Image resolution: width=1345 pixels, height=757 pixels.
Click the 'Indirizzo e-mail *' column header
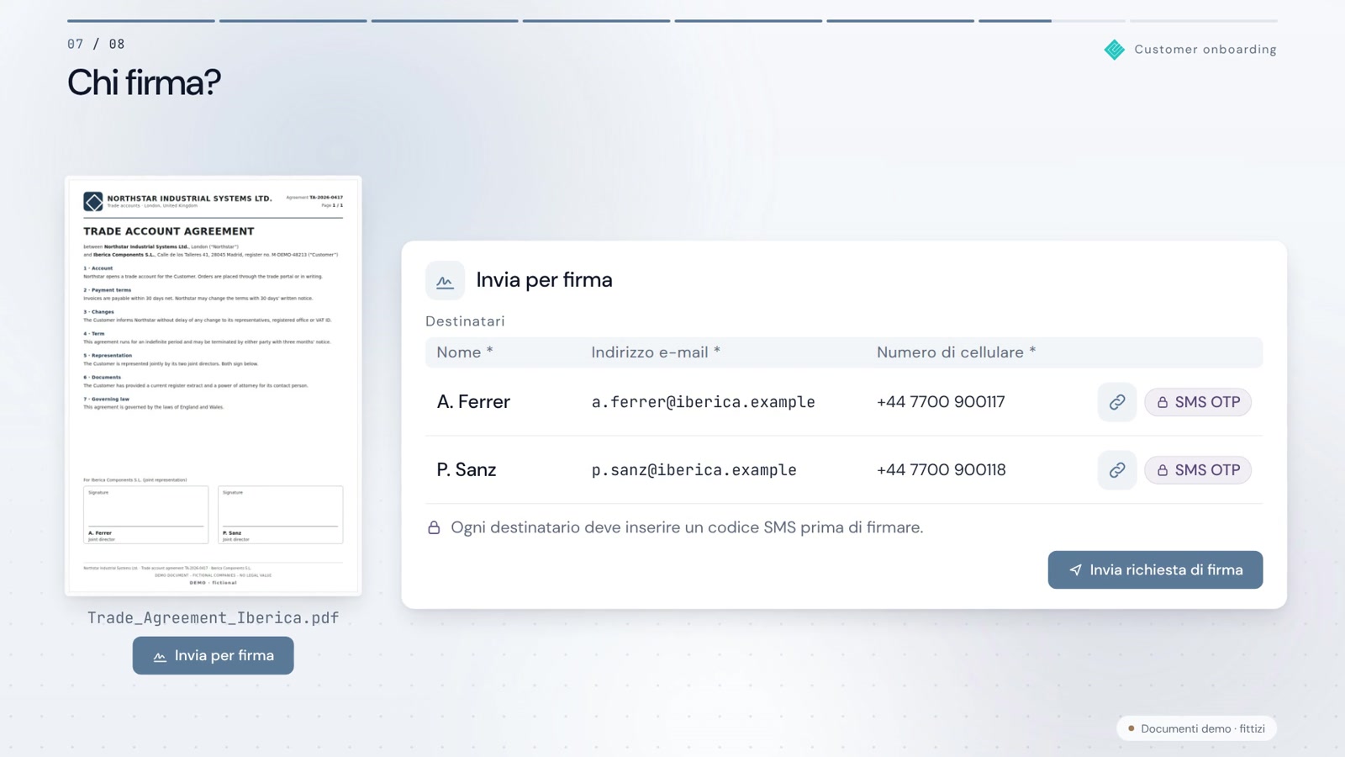pos(656,352)
